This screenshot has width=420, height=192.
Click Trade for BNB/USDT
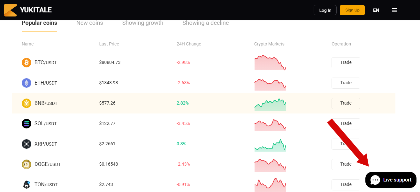coord(346,103)
